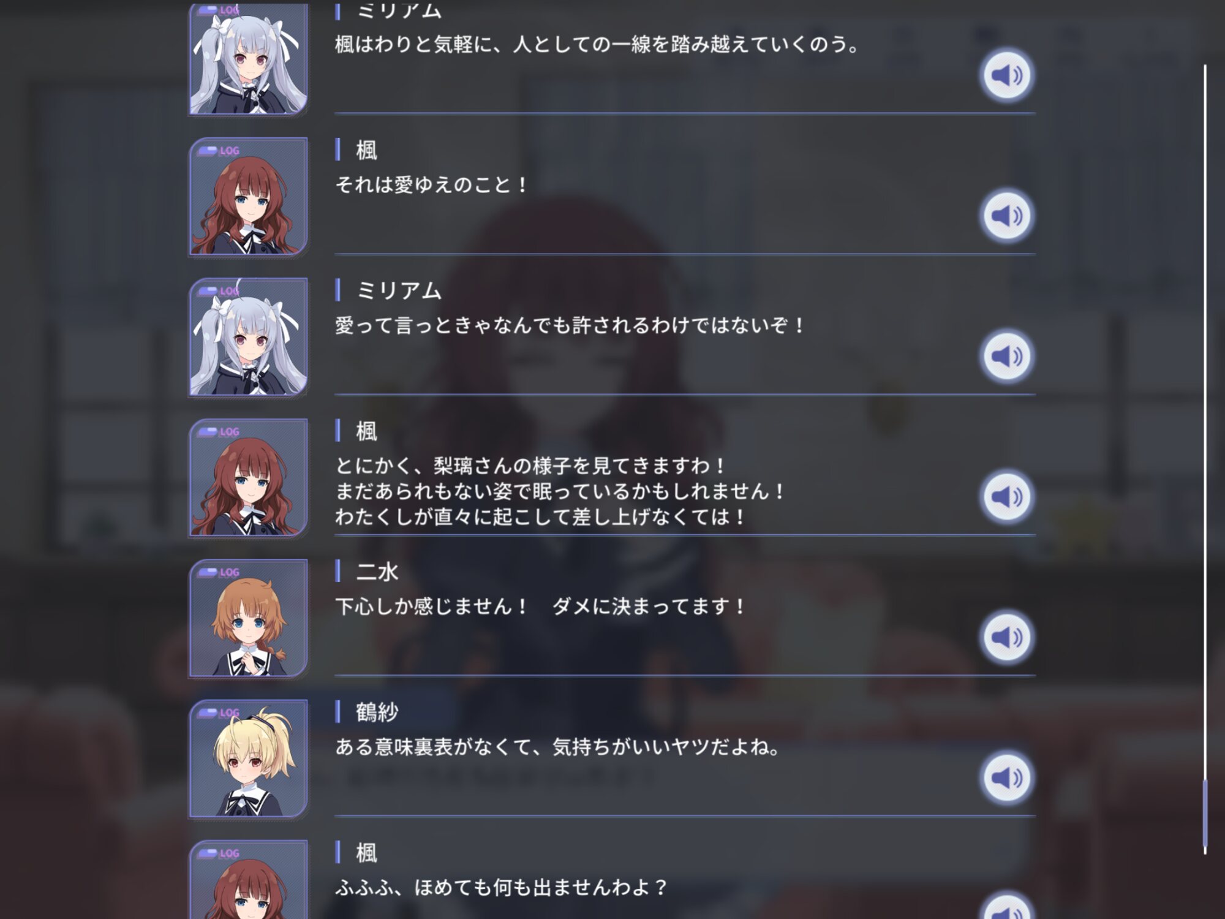
Task: Click the bottom 楓 portrait thumbnail
Action: pyautogui.click(x=248, y=880)
